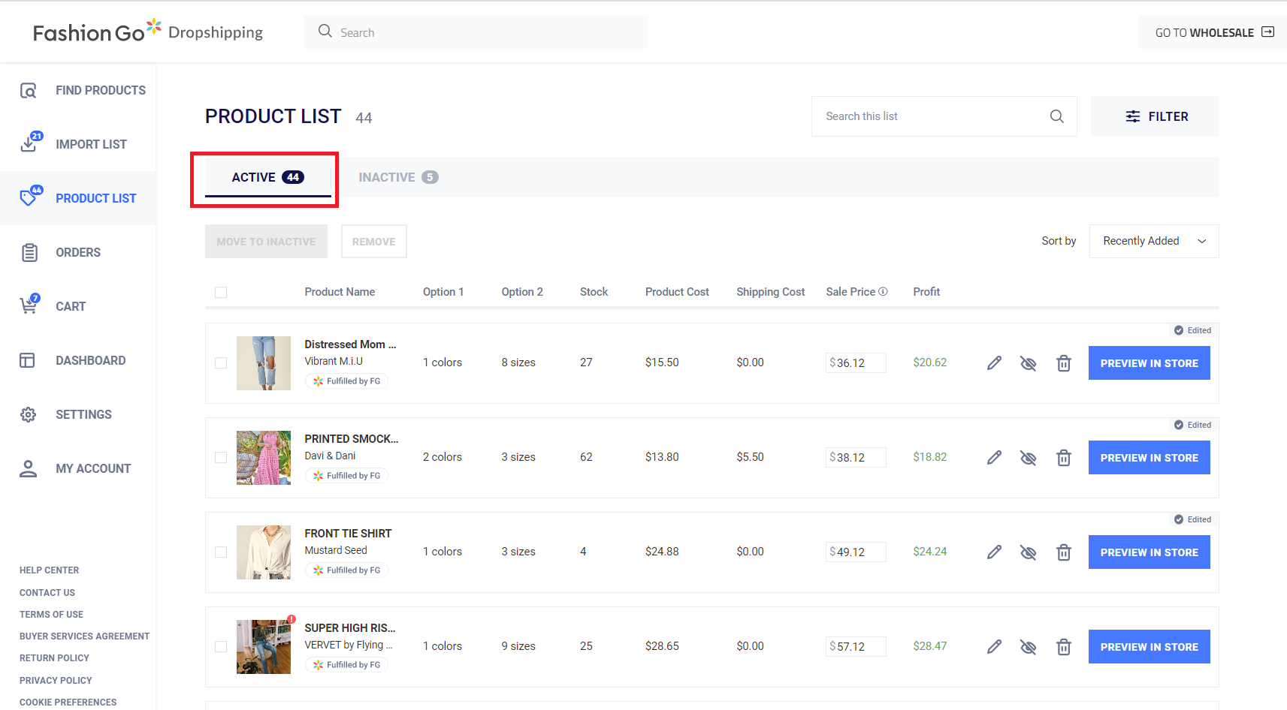
Task: Expand the Recently Added sort dropdown
Action: coord(1153,241)
